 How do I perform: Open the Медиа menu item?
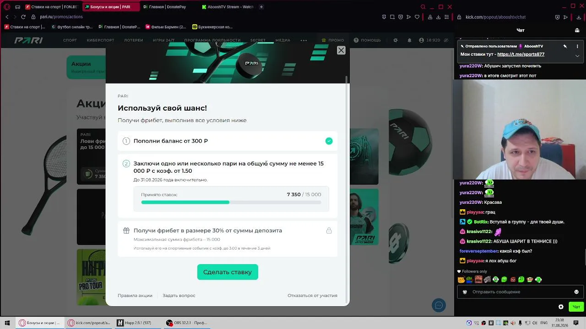point(283,40)
